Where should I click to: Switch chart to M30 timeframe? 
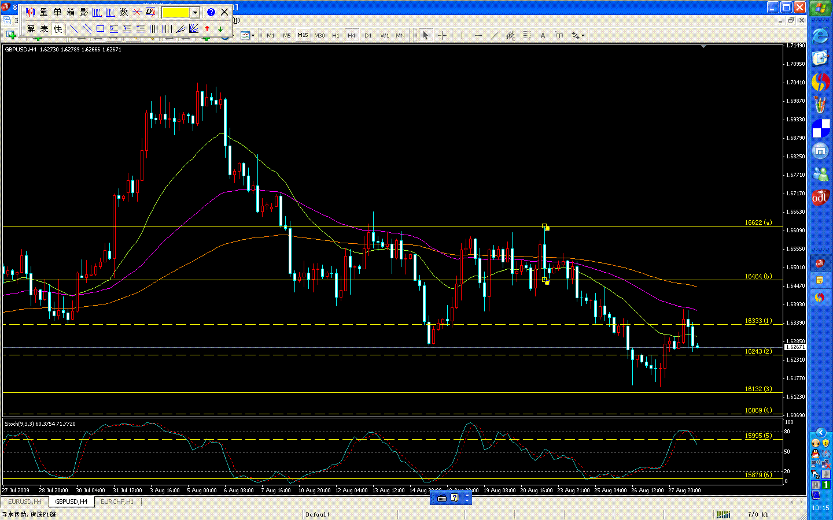coord(319,36)
